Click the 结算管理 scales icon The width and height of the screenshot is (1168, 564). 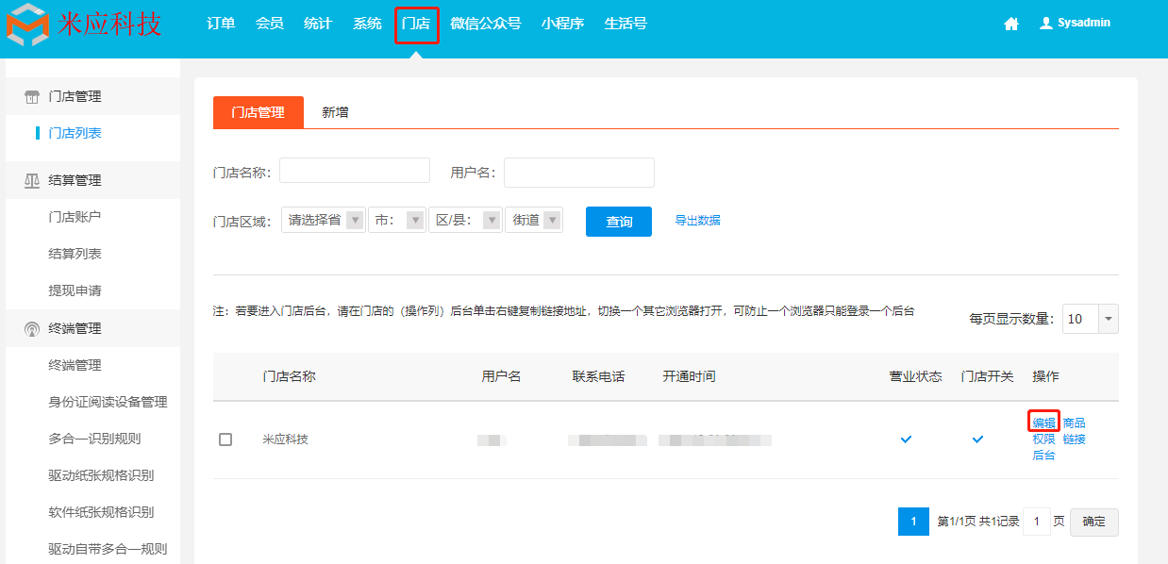coord(32,180)
